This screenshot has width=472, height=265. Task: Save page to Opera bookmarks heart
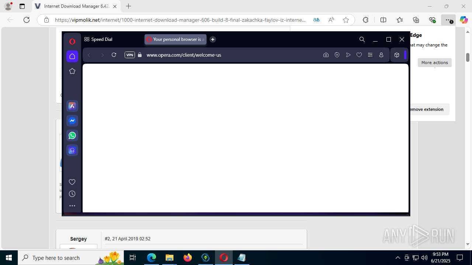pyautogui.click(x=359, y=55)
